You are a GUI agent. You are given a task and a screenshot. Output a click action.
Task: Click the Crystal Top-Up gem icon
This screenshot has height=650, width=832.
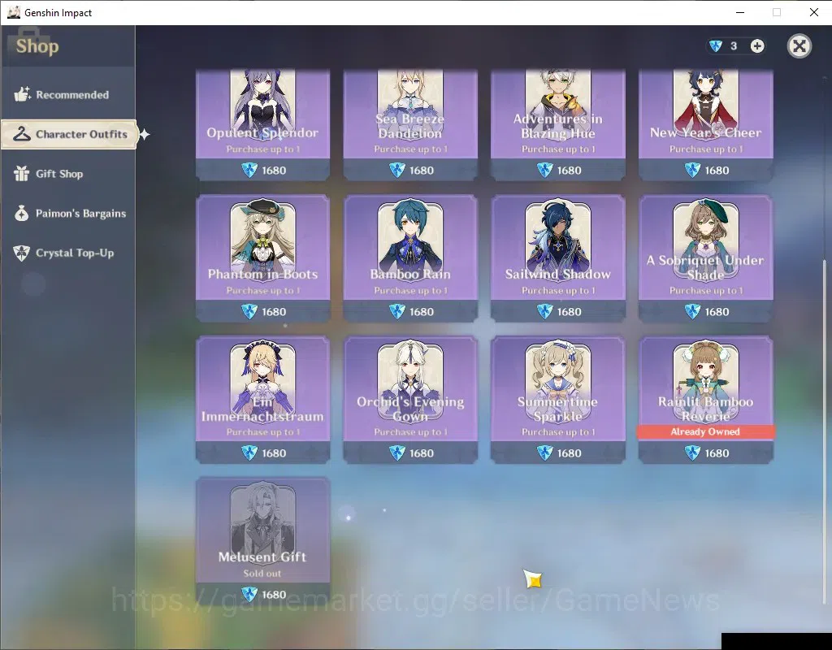pos(22,253)
